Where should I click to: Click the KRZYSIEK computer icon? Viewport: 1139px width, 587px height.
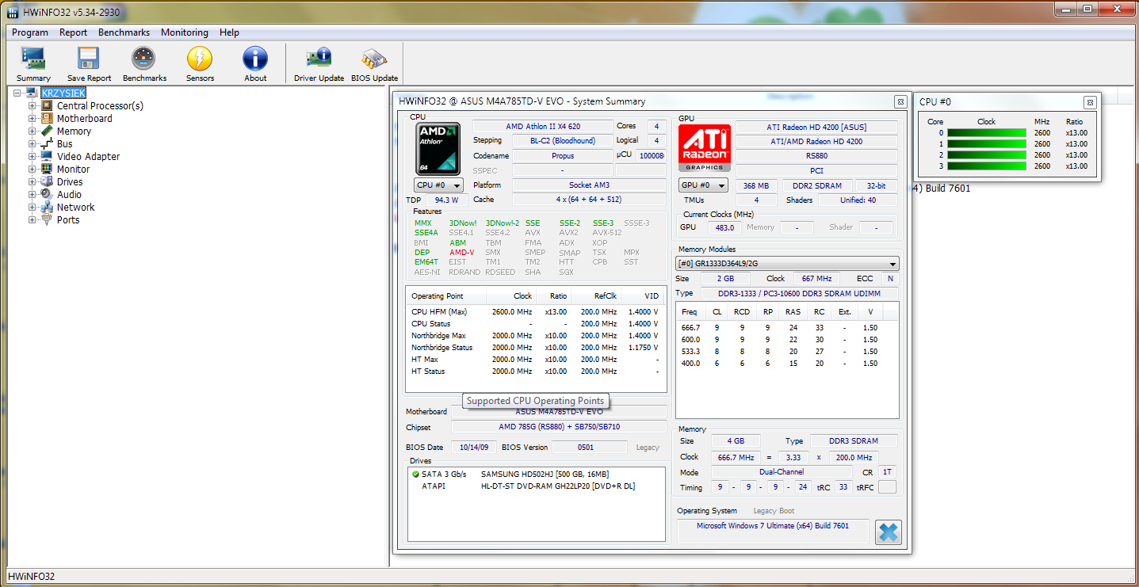click(32, 93)
